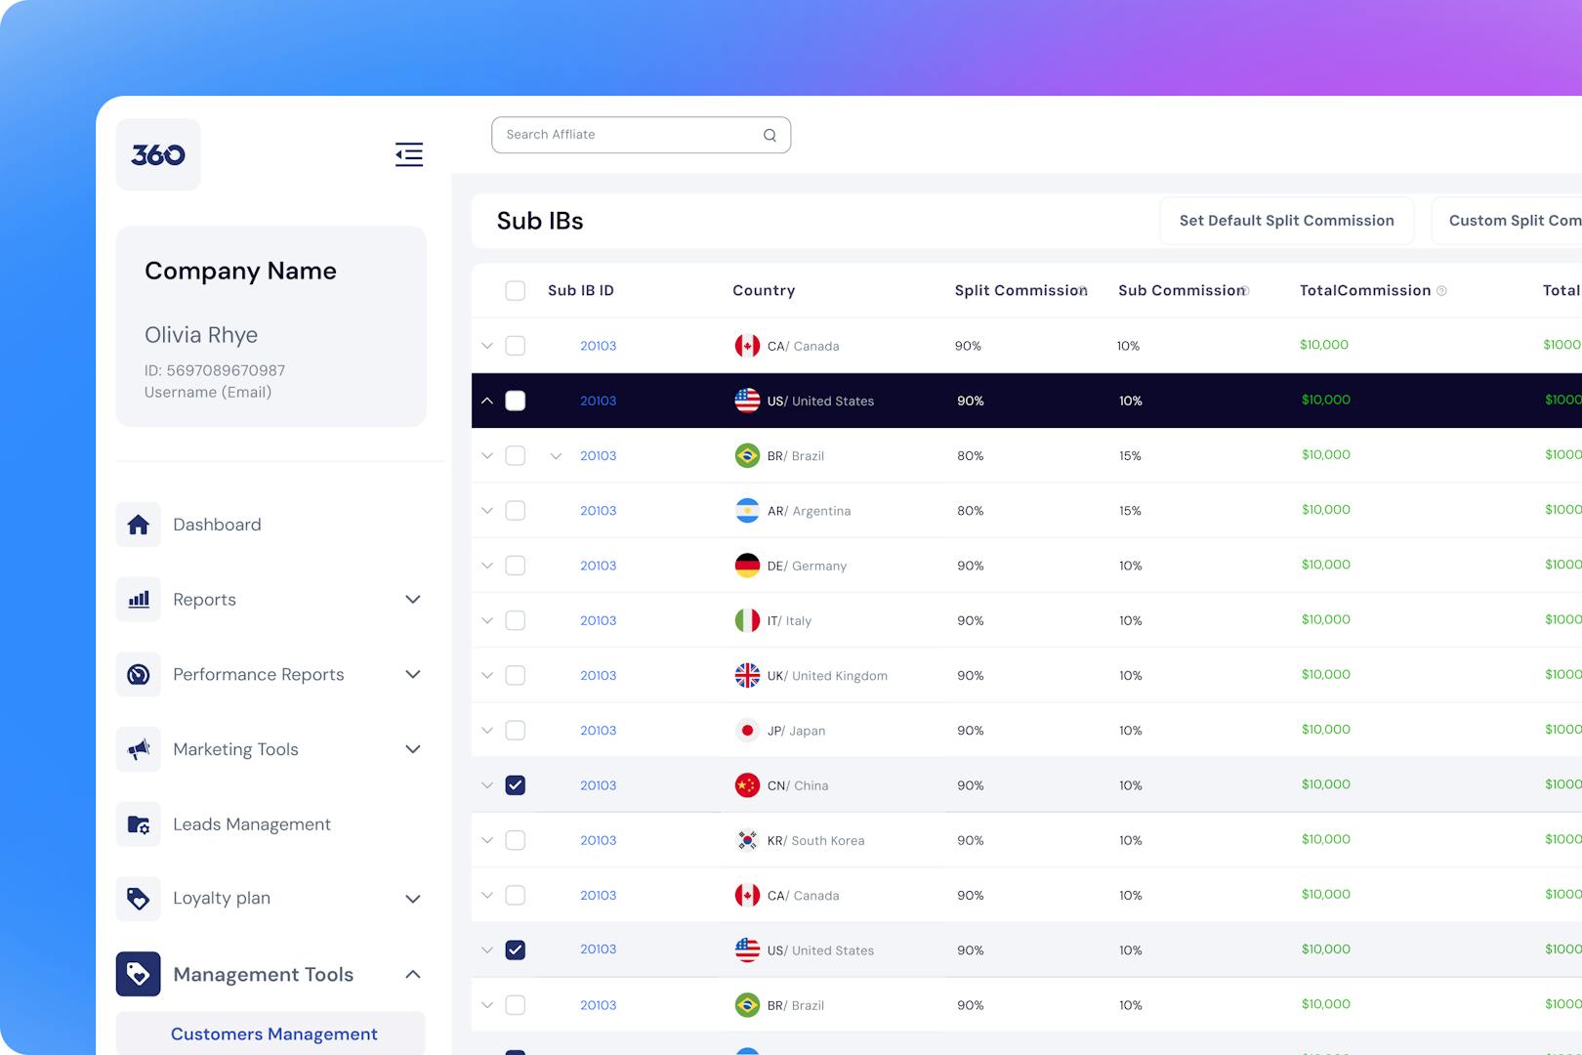Click the Sub Commission info icon
Viewport: 1582px width, 1055px height.
click(1244, 290)
